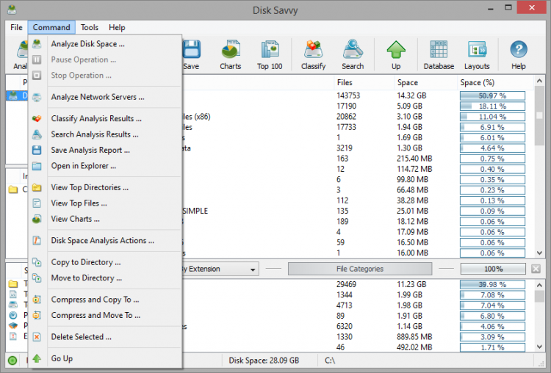
Task: Click the File Categories button
Action: click(360, 269)
